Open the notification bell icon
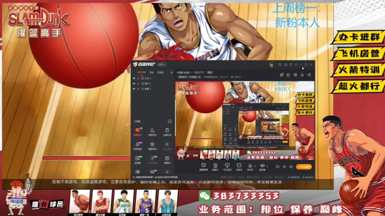This screenshot has height=216, width=385. (302, 75)
